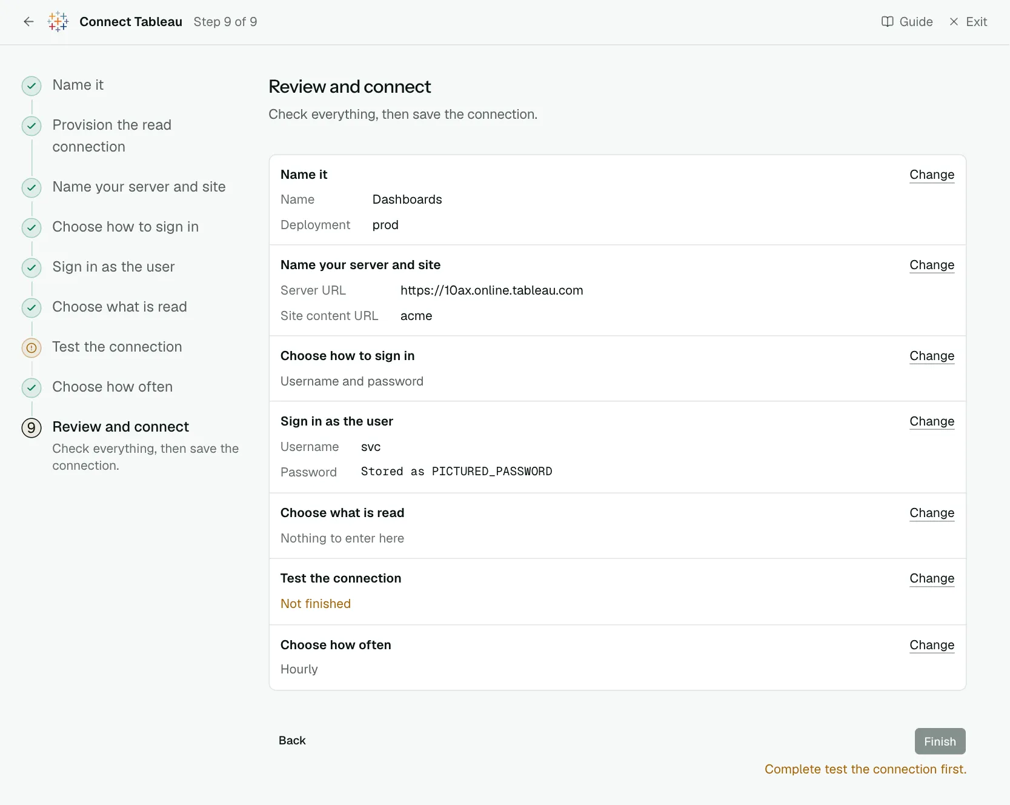Jump to Sign in as the user step

pyautogui.click(x=113, y=267)
